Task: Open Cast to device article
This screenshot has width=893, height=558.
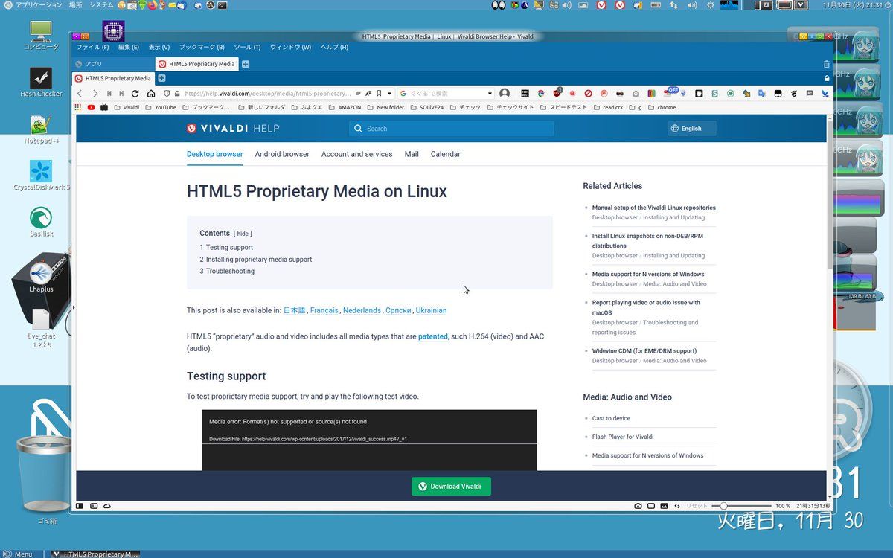Action: click(611, 418)
